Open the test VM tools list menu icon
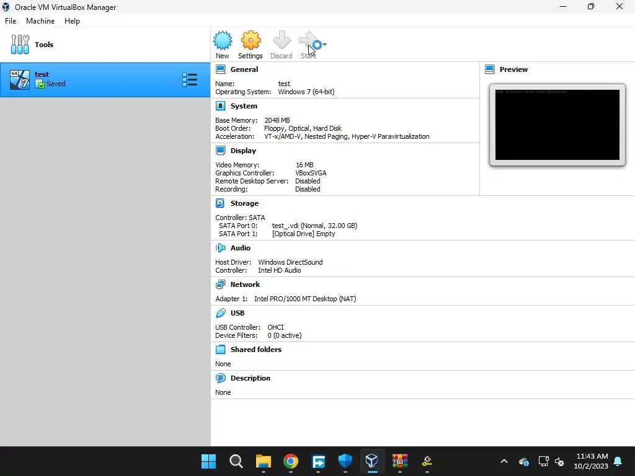This screenshot has height=476, width=635. pyautogui.click(x=190, y=80)
